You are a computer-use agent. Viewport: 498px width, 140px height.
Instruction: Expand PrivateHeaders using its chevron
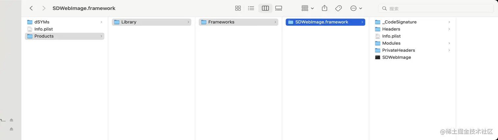click(449, 50)
